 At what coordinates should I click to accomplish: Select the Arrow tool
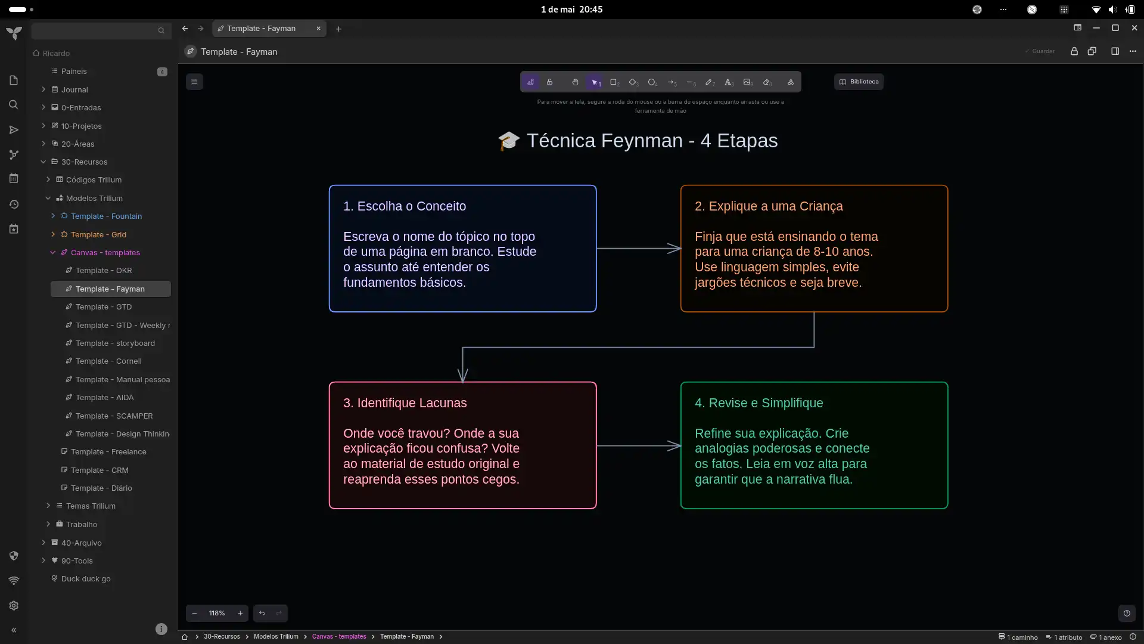(x=672, y=82)
